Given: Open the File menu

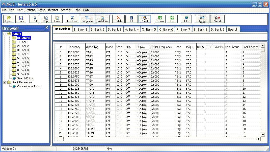Looking at the screenshot, I should 4,10.
